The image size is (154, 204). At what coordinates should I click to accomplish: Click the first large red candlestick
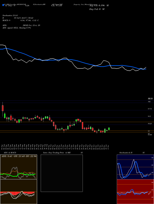click(2, 108)
